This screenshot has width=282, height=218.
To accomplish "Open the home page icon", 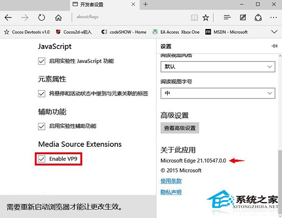I will [58, 18].
